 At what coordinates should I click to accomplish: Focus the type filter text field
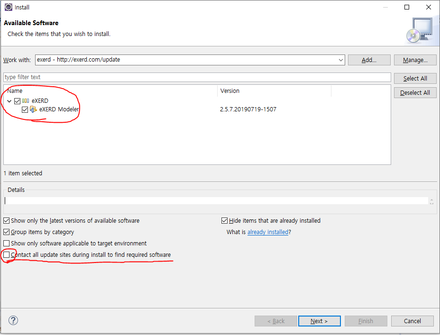click(x=197, y=77)
